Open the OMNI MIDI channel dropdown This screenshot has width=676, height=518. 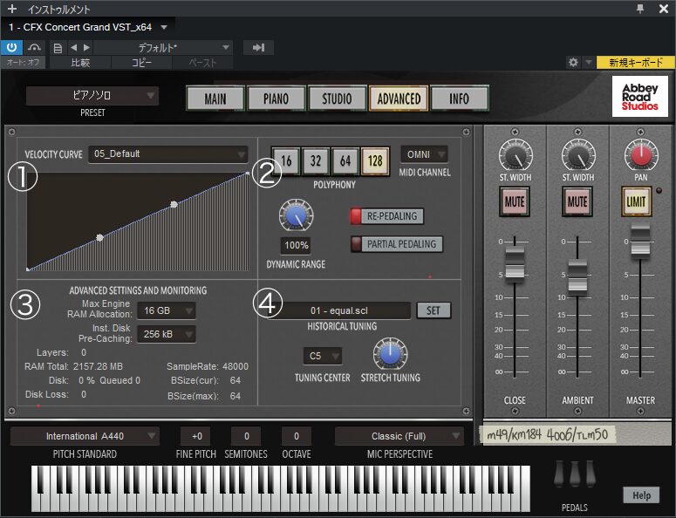[x=425, y=154]
